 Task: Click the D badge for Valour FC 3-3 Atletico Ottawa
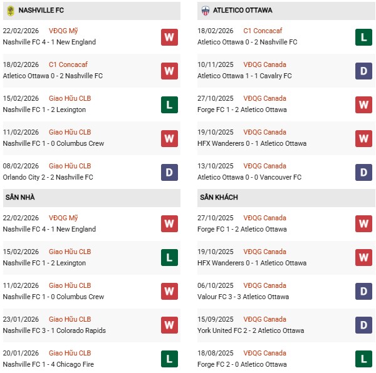[x=364, y=291]
